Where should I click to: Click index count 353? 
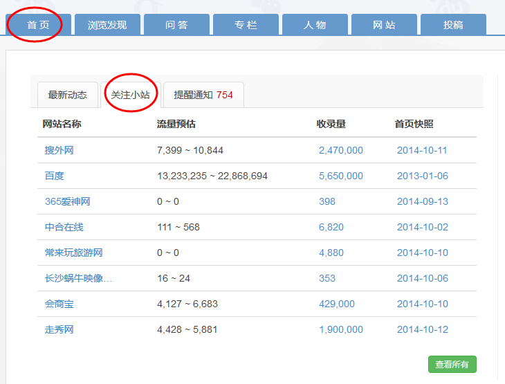click(x=327, y=278)
